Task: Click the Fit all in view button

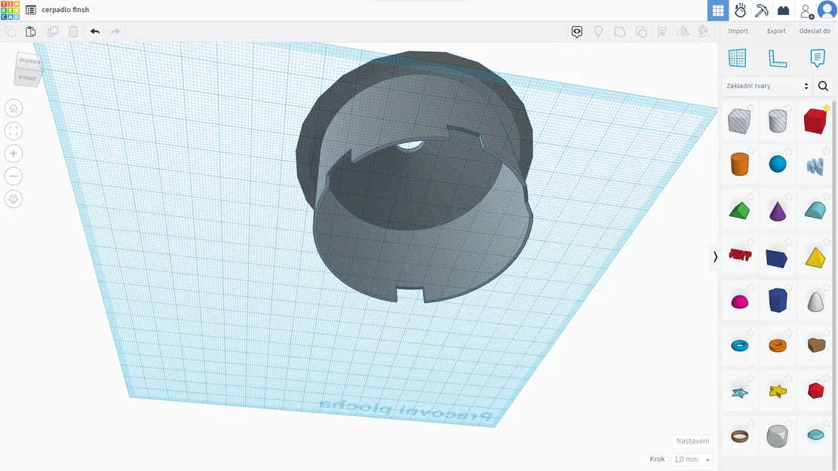Action: (14, 131)
